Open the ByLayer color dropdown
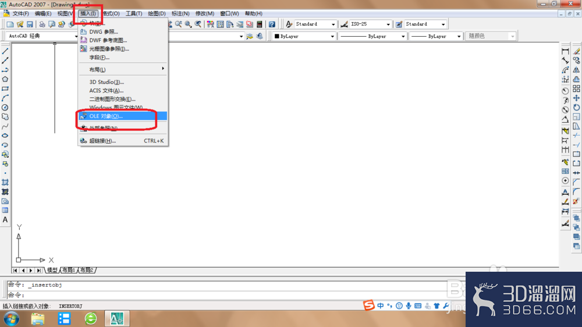582x327 pixels. (304, 36)
